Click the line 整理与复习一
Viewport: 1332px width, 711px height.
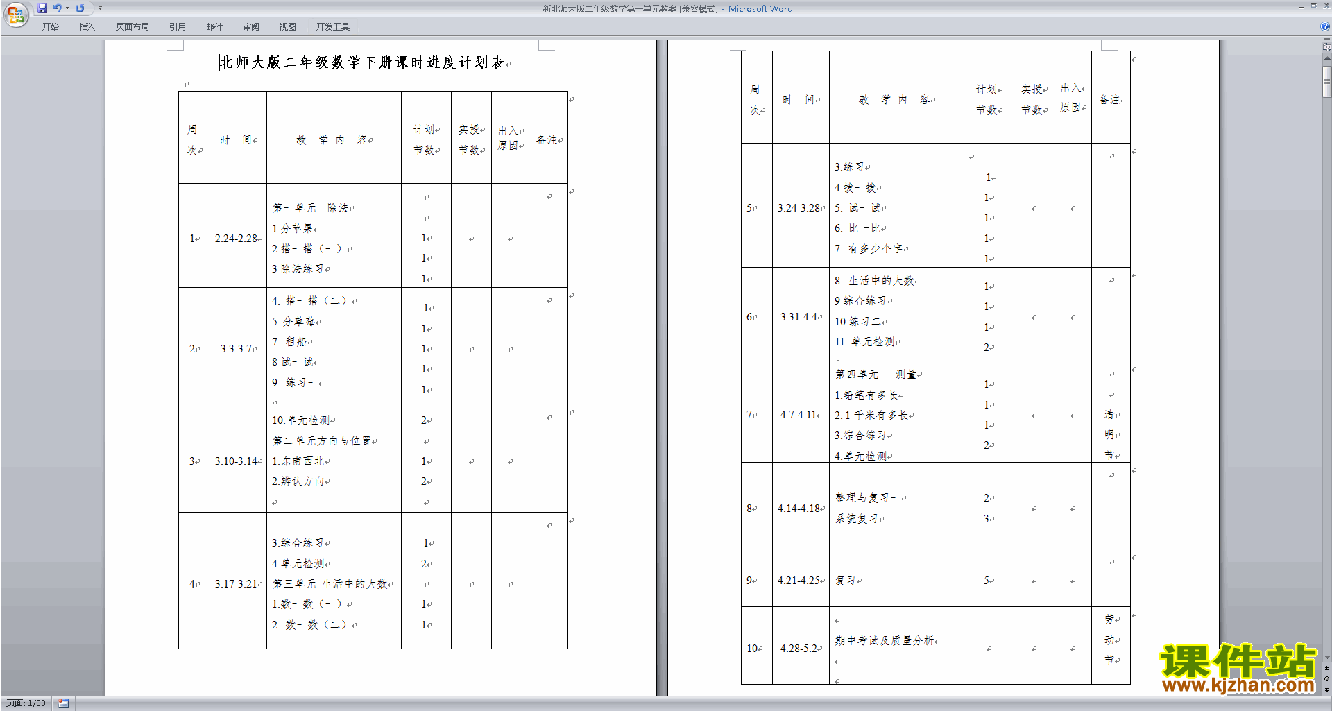[868, 498]
